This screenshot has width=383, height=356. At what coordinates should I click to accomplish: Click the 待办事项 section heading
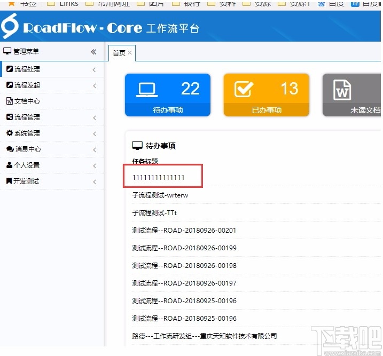coord(161,146)
